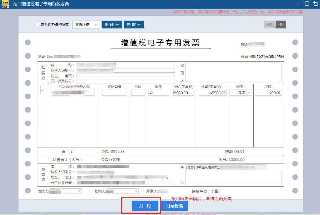Click the 金额:-9900.99 total text

tap(113, 151)
